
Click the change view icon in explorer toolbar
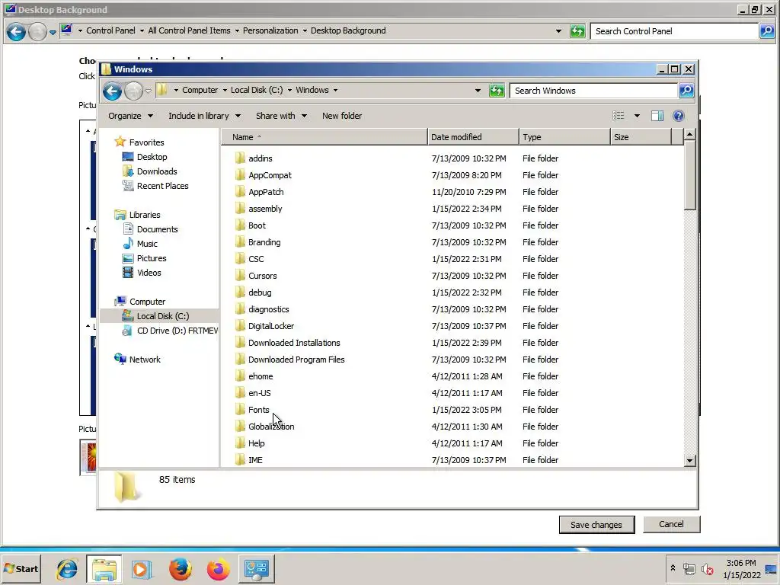pos(619,116)
